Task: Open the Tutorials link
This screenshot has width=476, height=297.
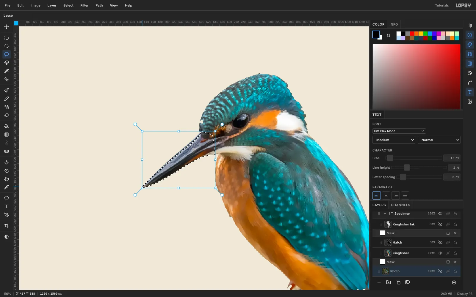Action: [x=442, y=5]
